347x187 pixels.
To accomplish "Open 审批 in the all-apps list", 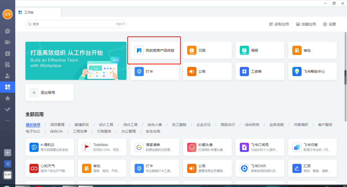I will pos(102,168).
